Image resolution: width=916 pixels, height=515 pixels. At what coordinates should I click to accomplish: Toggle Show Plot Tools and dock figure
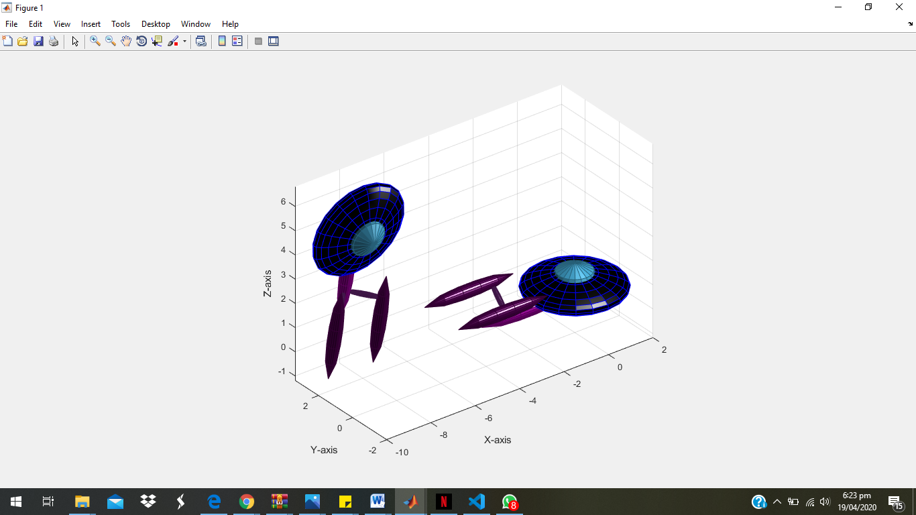tap(274, 41)
